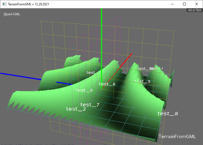Select the test_8 label near terrain edge
This screenshot has height=145, width=203.
click(168, 114)
